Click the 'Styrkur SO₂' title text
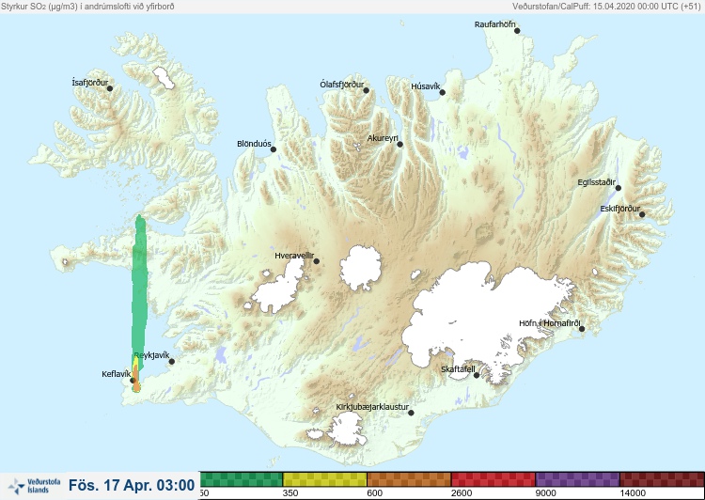This screenshot has height=500, width=705. pyautogui.click(x=87, y=7)
